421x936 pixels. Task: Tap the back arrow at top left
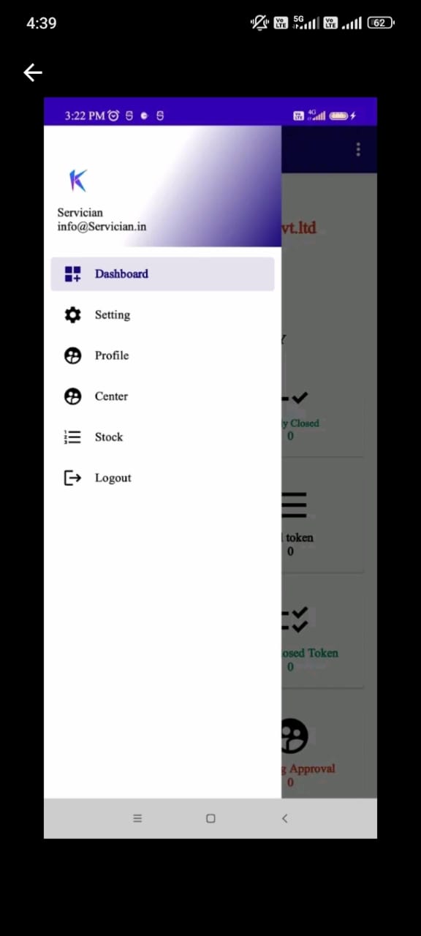[x=33, y=72]
